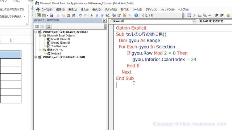This screenshot has width=232, height=130.
Task: Open the ファイル(F) menu
Action: coord(47,10)
